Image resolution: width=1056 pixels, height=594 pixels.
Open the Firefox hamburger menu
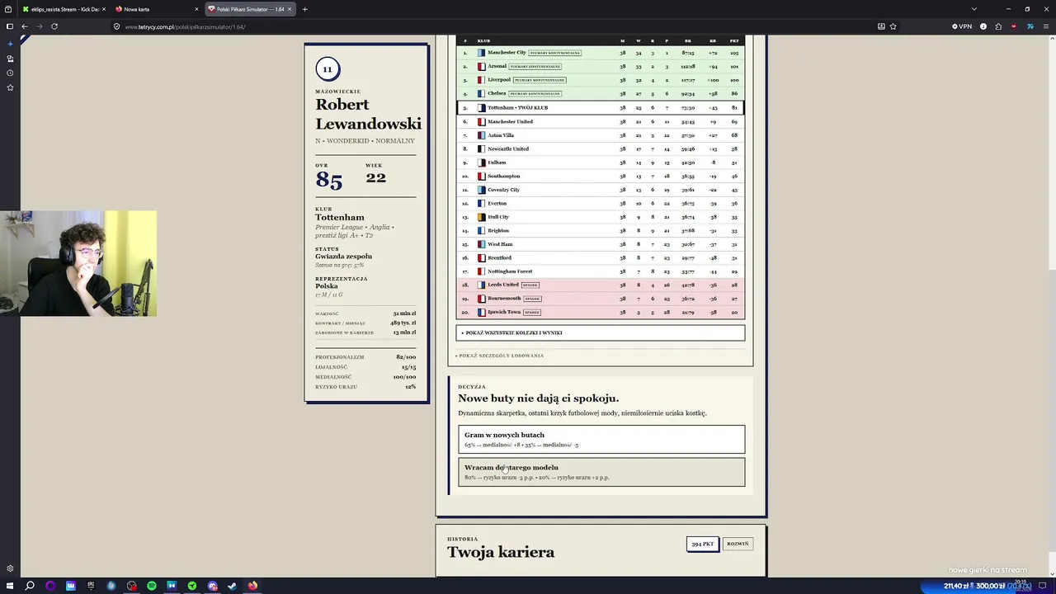point(1045,26)
